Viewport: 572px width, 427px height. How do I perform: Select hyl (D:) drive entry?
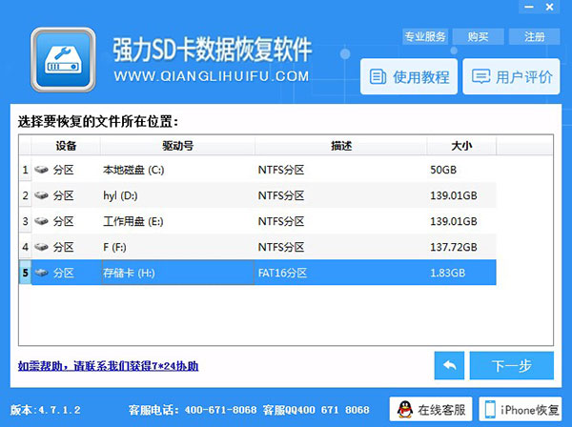coord(120,195)
